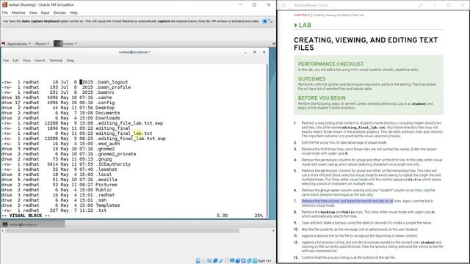Expand the GNOME Applications menu

click(x=18, y=44)
